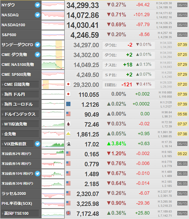189x219 pixels.
Task: Click the S&P500 label
Action: point(9,35)
